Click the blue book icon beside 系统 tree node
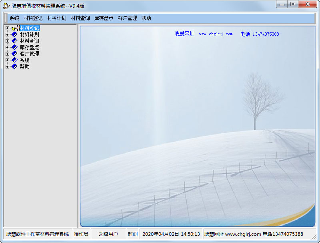 tap(14, 60)
